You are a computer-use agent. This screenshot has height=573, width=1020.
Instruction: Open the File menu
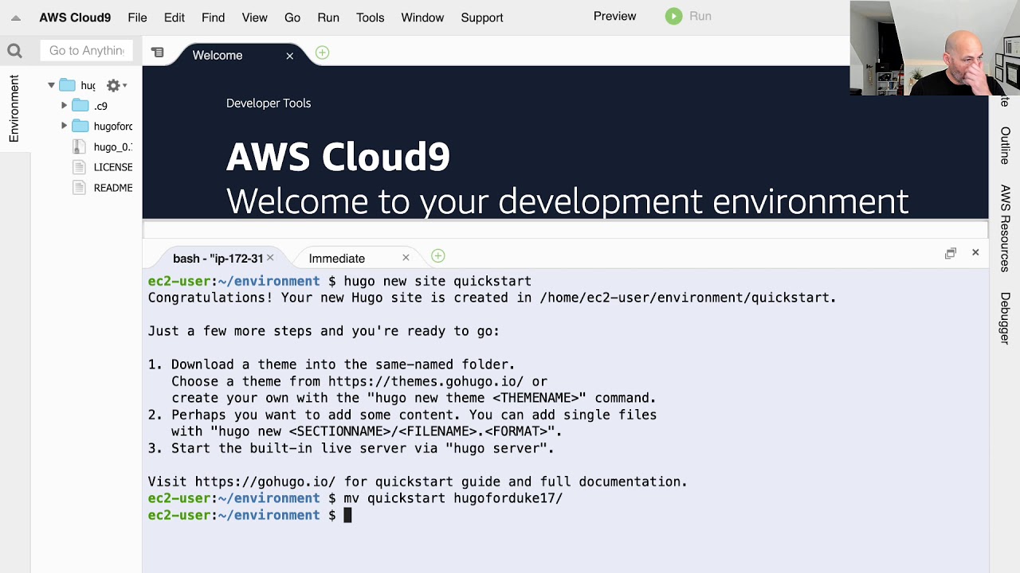pos(137,18)
